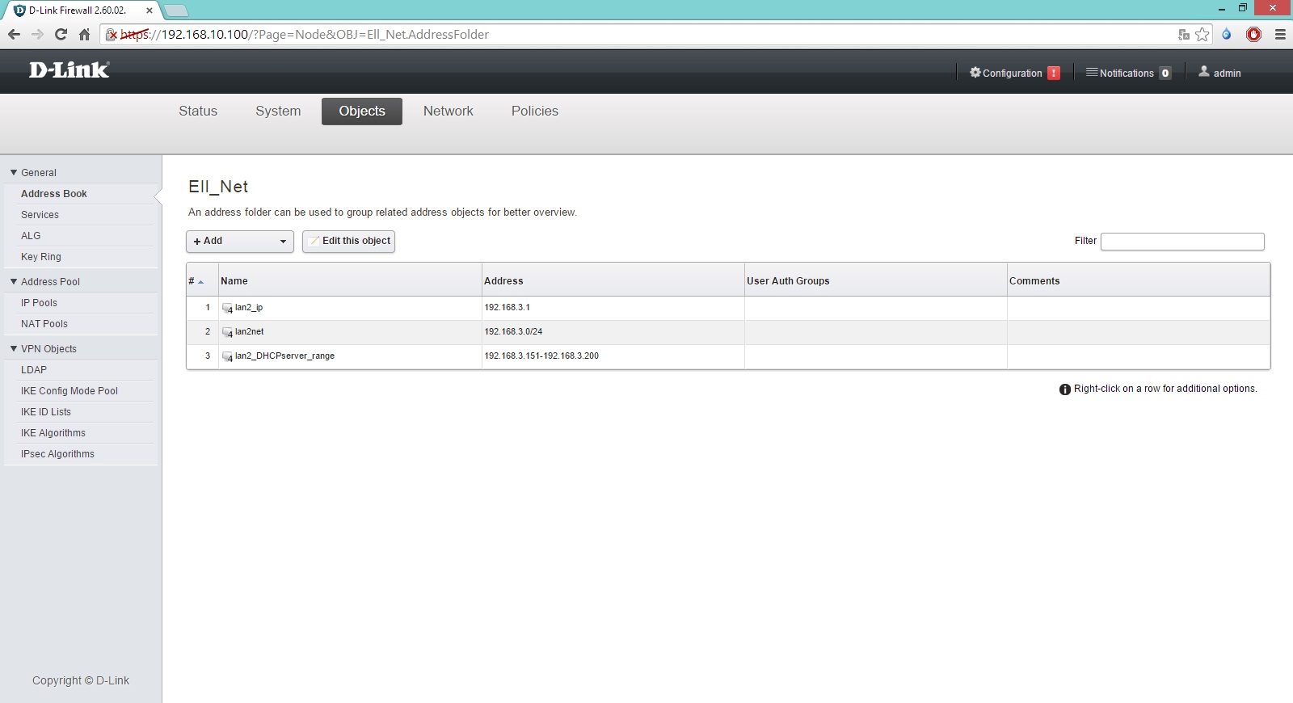The width and height of the screenshot is (1293, 703).
Task: Click in the Filter input field
Action: tap(1182, 241)
